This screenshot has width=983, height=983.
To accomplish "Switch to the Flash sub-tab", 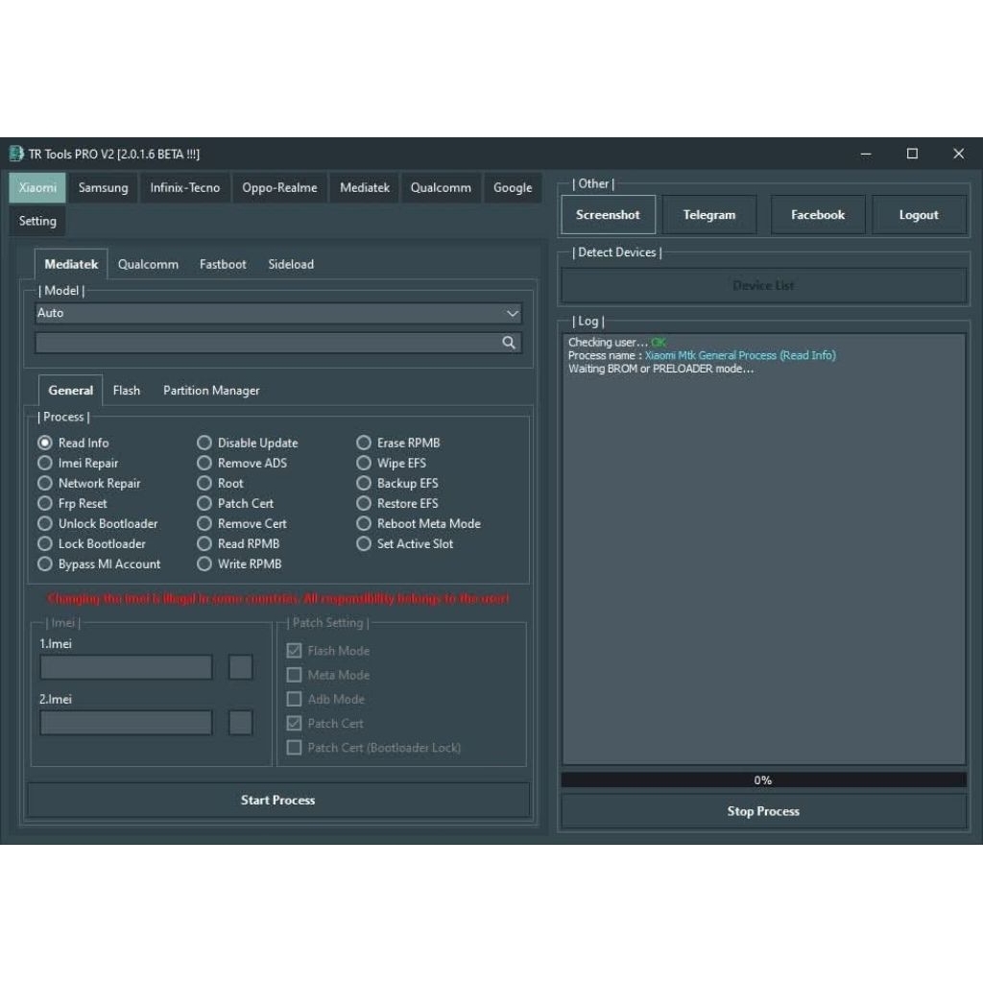I will pos(126,391).
